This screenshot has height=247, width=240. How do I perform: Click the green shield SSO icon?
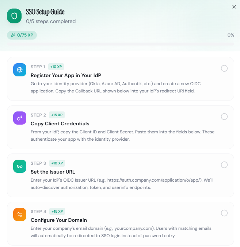pyautogui.click(x=14, y=16)
